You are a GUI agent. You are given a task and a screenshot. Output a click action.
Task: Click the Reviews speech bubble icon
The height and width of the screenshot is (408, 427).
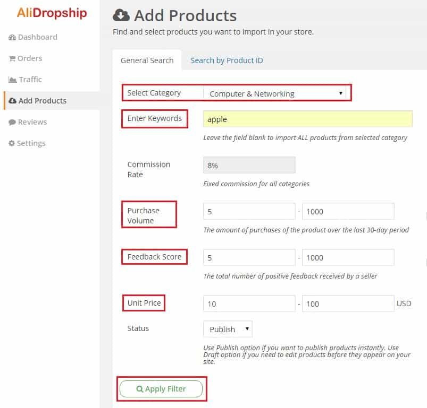click(12, 122)
